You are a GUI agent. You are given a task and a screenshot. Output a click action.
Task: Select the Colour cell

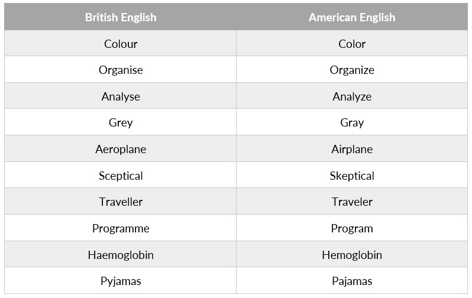[121, 43]
